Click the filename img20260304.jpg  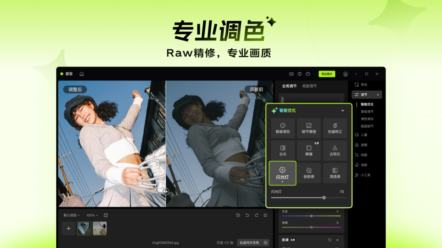tap(165, 242)
